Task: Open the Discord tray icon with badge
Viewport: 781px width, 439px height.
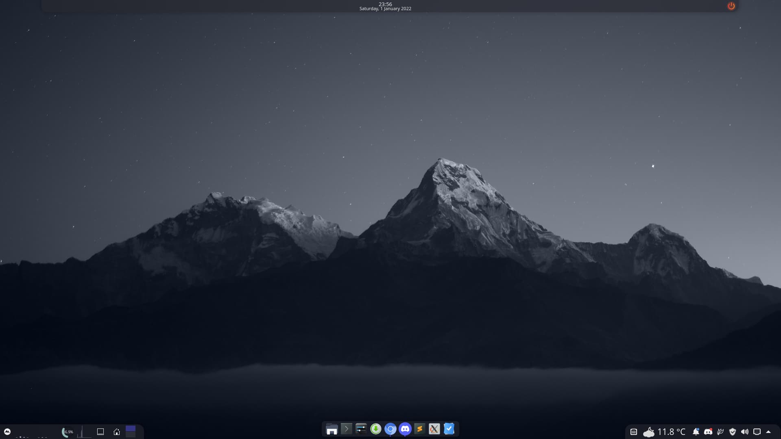Action: coord(708,432)
